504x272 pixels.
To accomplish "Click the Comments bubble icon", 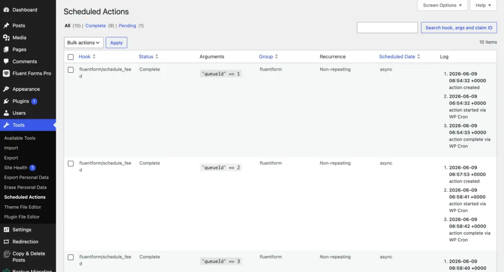I will pyautogui.click(x=6, y=61).
